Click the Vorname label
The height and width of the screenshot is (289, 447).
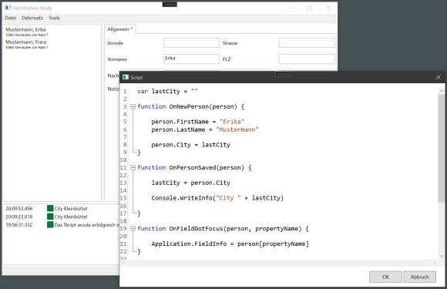117,59
